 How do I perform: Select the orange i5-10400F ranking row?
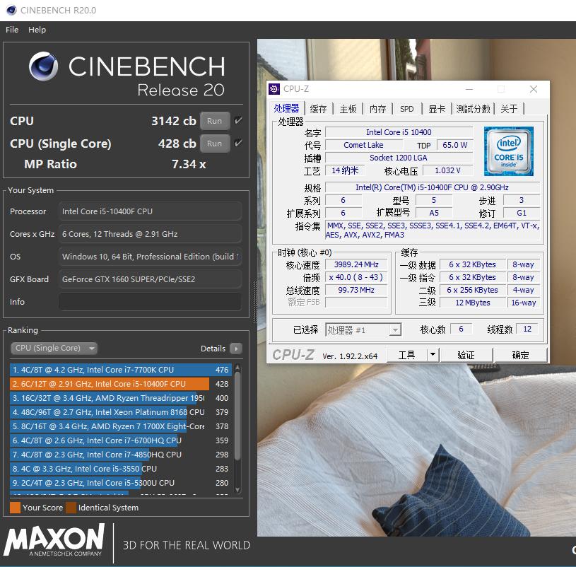(121, 384)
